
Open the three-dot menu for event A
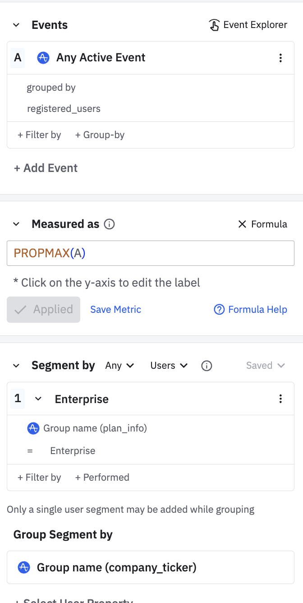[280, 58]
